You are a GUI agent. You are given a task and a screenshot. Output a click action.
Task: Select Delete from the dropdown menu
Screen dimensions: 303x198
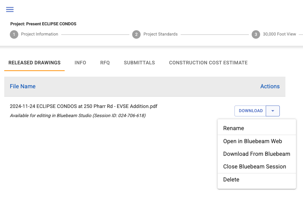pos(231,180)
